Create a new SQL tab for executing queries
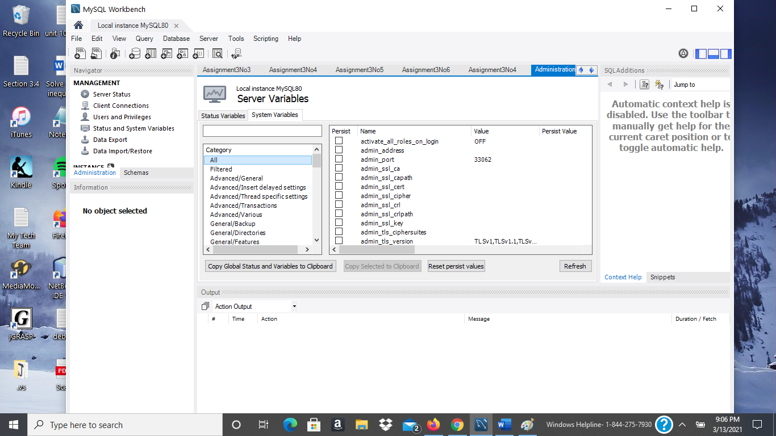 click(80, 53)
